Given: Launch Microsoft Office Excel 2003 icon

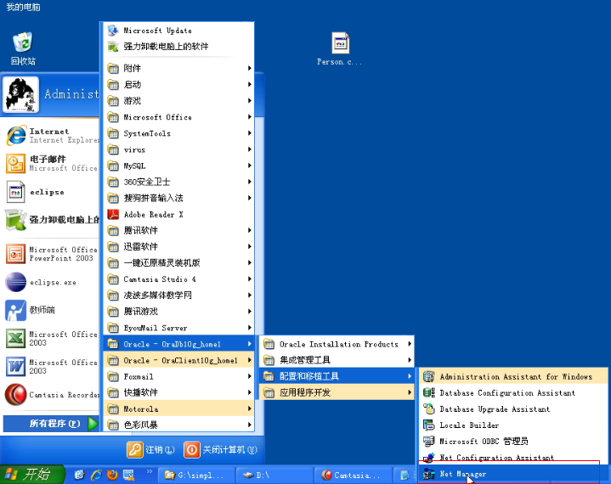Looking at the screenshot, I should 15,338.
